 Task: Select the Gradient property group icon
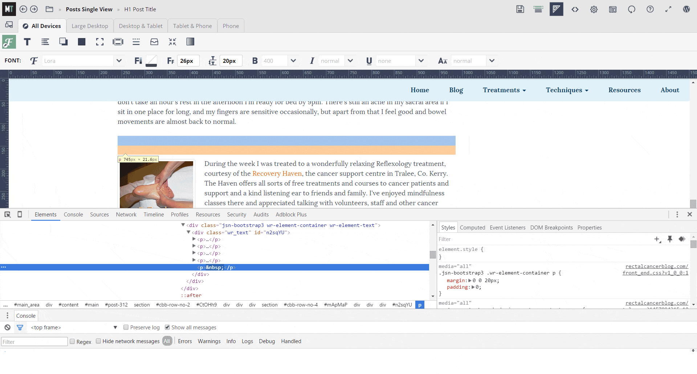190,42
